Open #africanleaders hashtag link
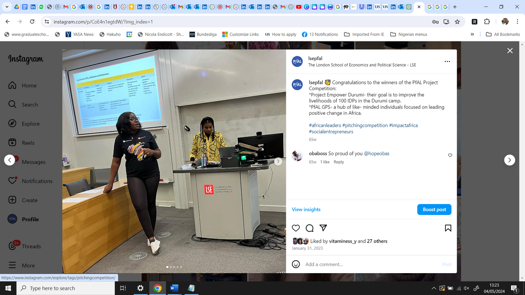This screenshot has height=295, width=525. 325,125
